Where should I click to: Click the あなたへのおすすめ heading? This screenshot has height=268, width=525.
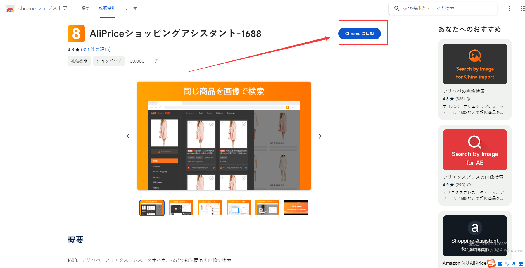pos(470,29)
